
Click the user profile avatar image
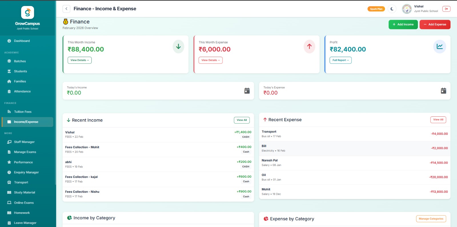407,9
